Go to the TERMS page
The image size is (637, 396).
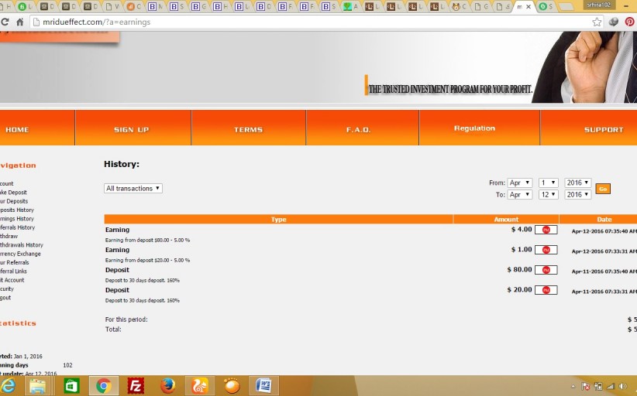pos(248,129)
